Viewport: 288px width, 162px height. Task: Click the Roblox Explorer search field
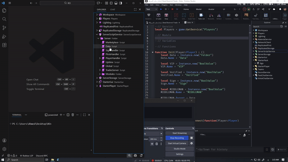(266, 27)
